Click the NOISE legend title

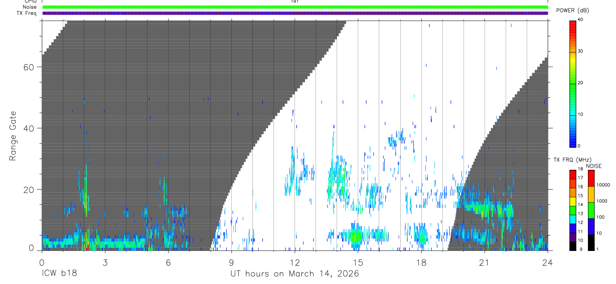[594, 166]
